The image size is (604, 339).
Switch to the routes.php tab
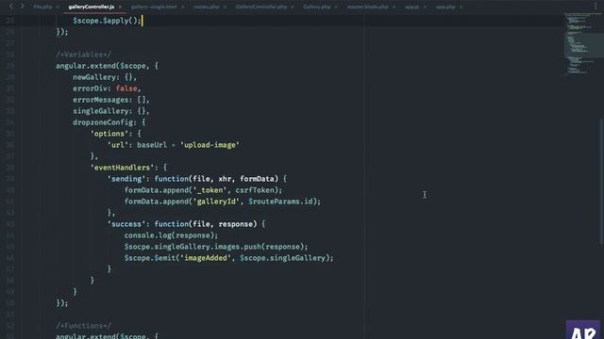point(207,7)
